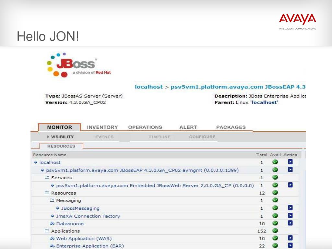Collapse the Embedded JBossWeb Server node

(53, 185)
